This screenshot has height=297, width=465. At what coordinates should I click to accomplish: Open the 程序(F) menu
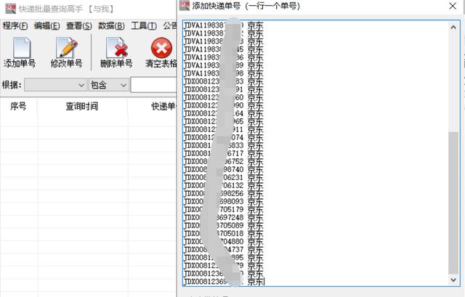point(15,26)
